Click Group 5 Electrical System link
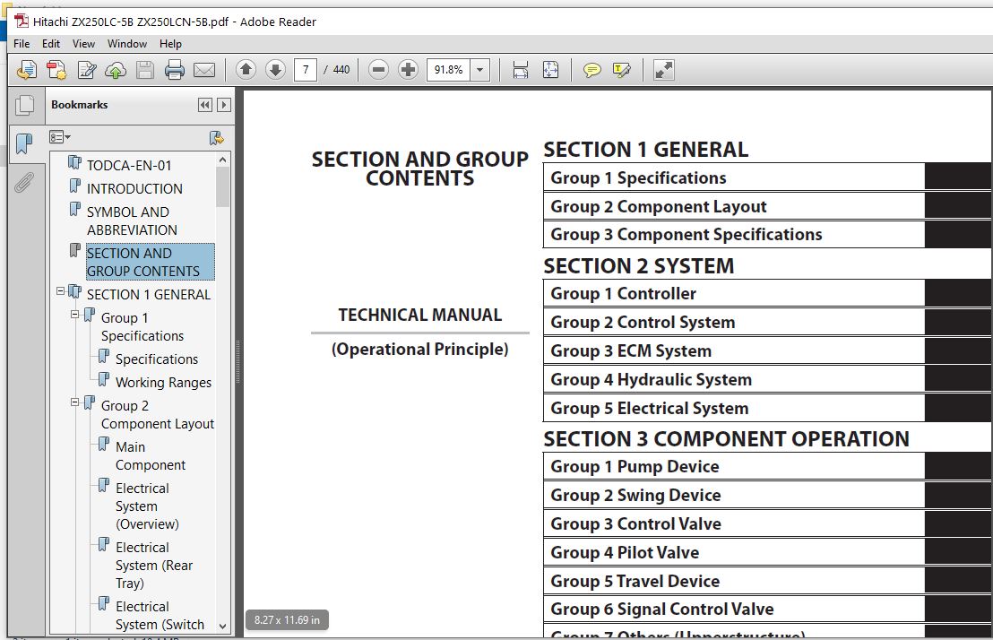This screenshot has height=640, width=993. pyautogui.click(x=650, y=408)
